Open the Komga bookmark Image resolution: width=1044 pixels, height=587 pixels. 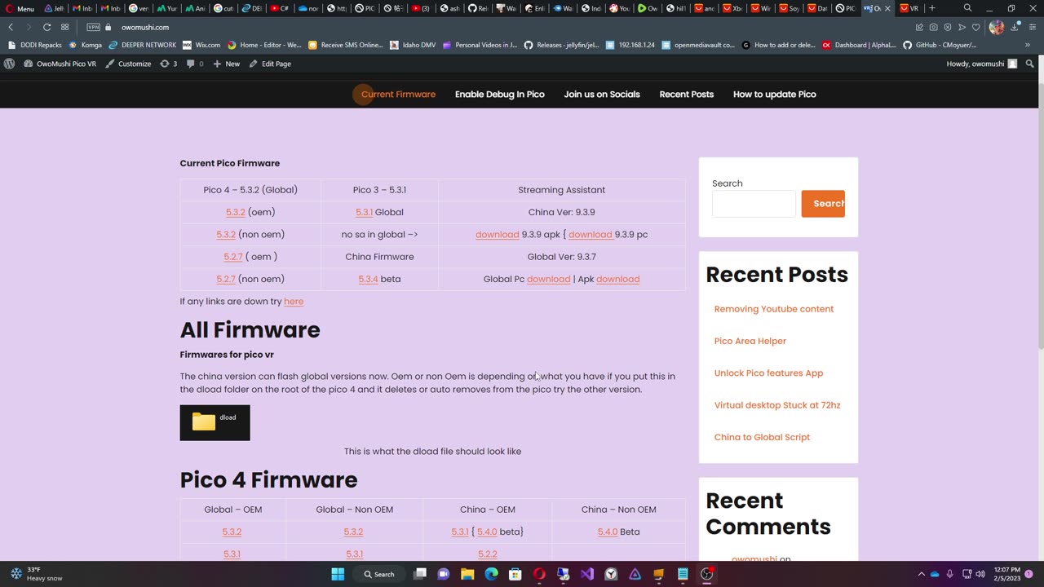86,45
